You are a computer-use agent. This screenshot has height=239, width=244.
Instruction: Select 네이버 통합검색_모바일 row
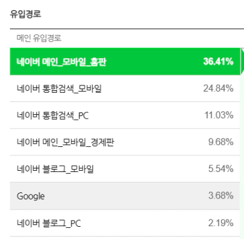125,88
